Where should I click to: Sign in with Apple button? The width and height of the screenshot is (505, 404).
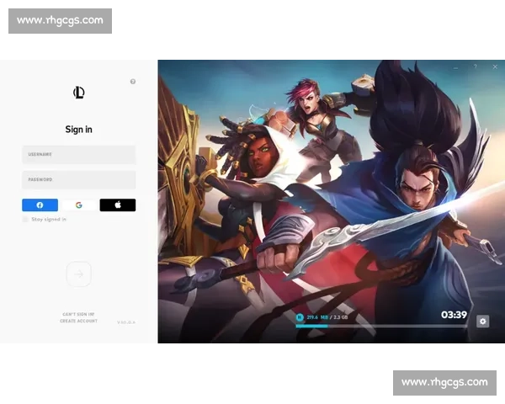[118, 205]
